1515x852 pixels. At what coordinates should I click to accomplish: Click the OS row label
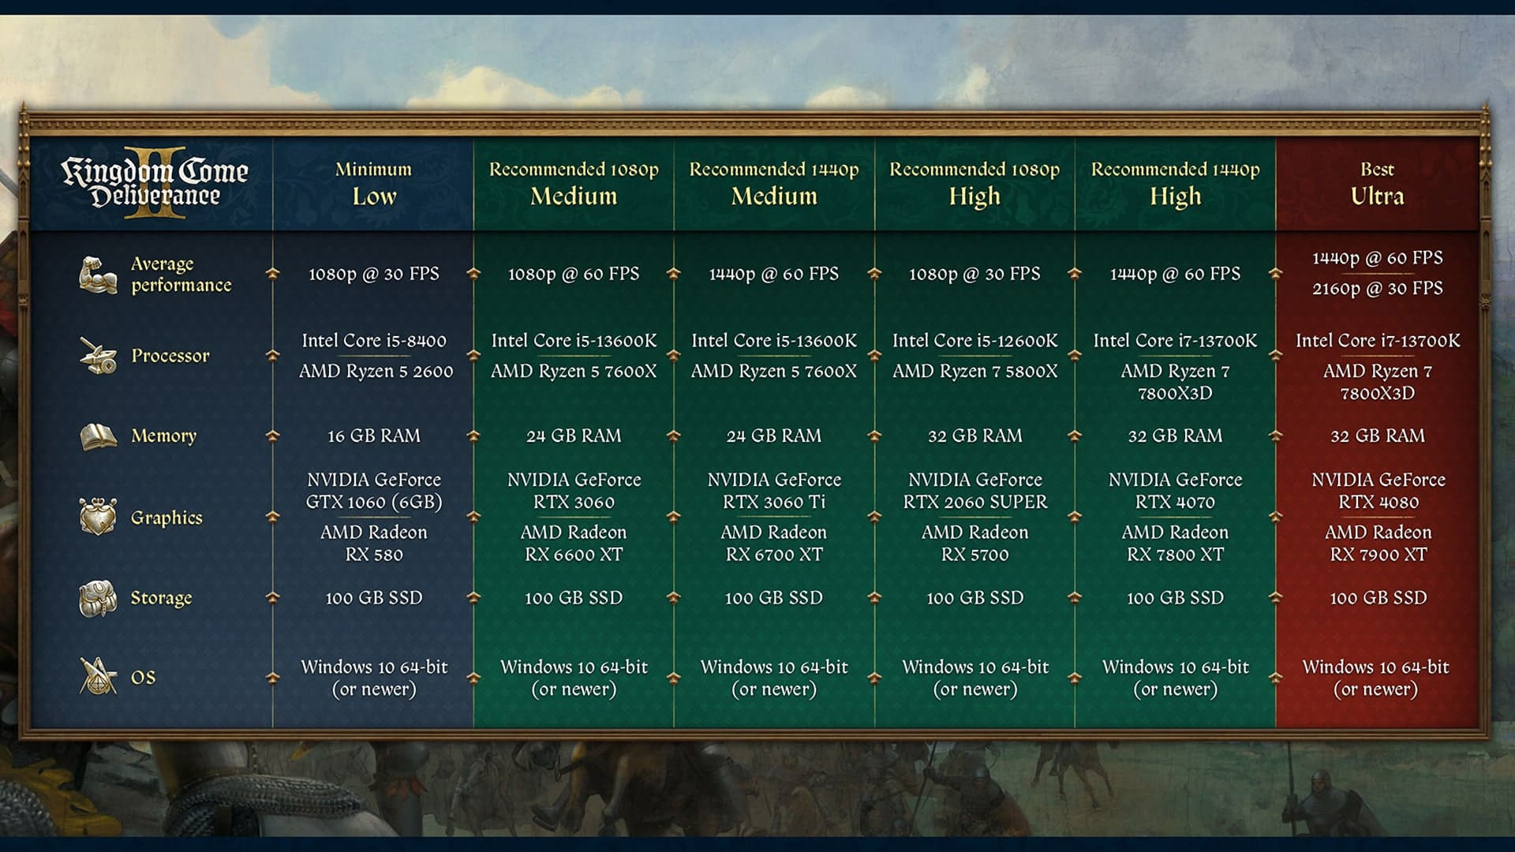pos(143,678)
